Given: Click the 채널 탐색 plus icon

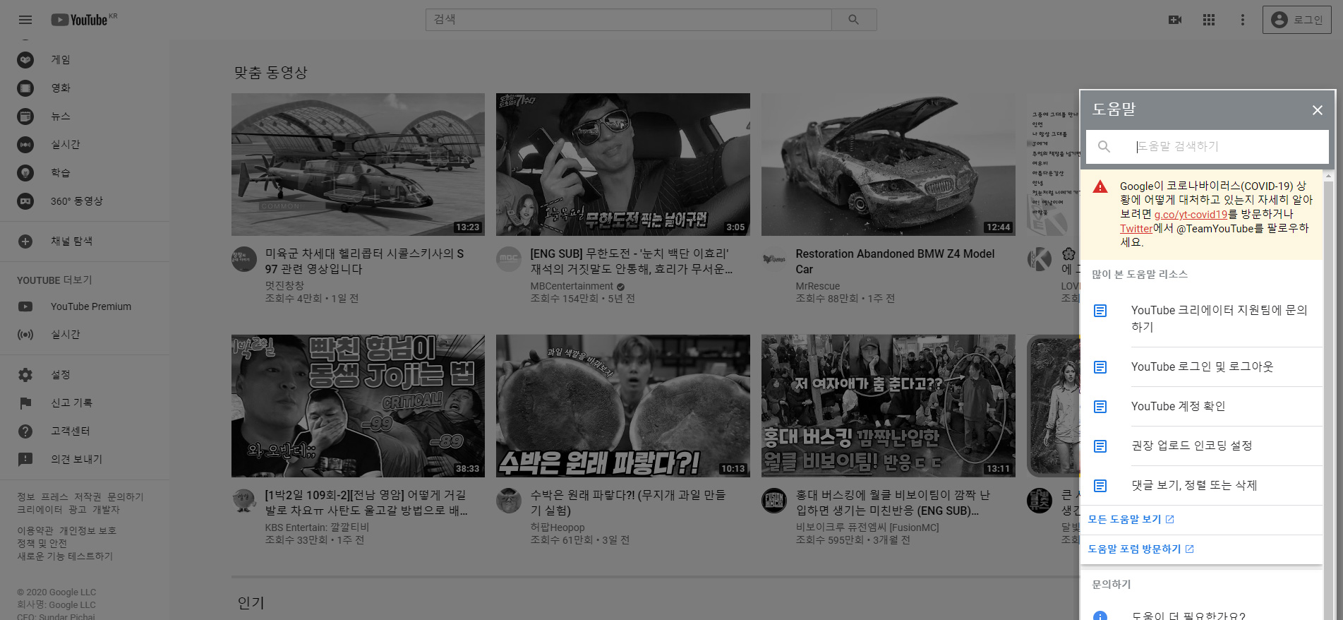Looking at the screenshot, I should coord(25,242).
